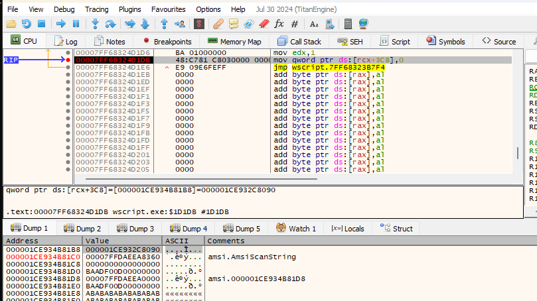
Task: Switch to the Log tab
Action: 66,41
